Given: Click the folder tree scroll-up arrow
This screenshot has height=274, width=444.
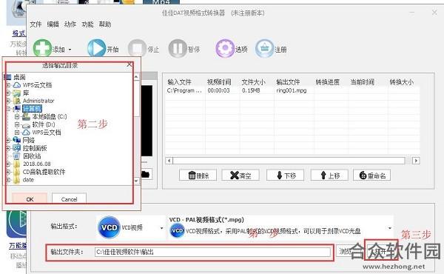Looking at the screenshot, I should (136, 77).
